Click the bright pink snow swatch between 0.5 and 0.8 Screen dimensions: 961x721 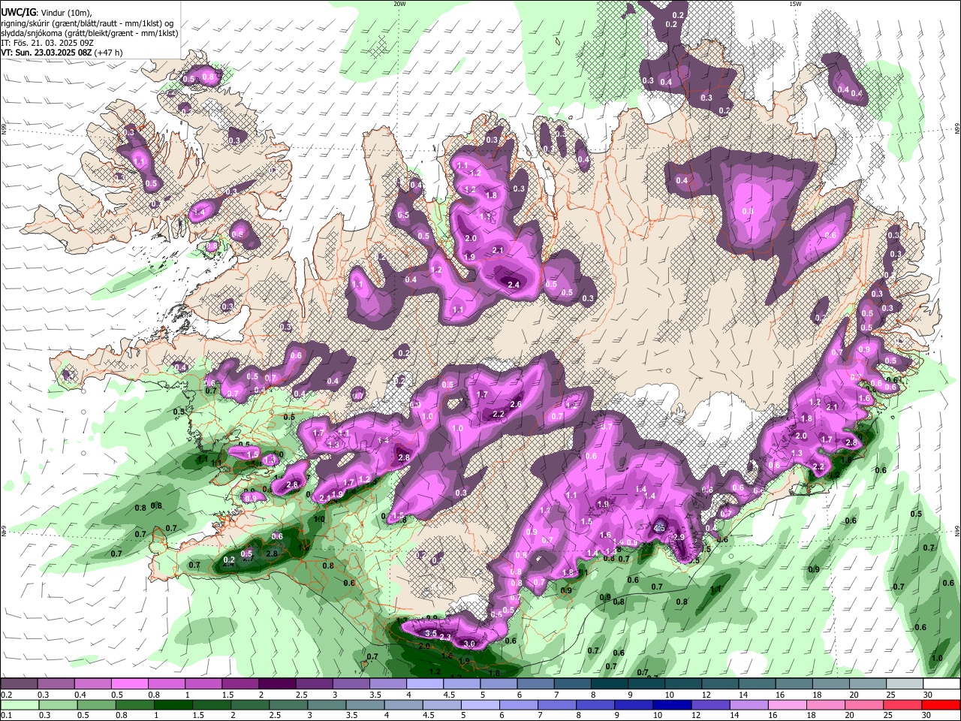pos(128,684)
